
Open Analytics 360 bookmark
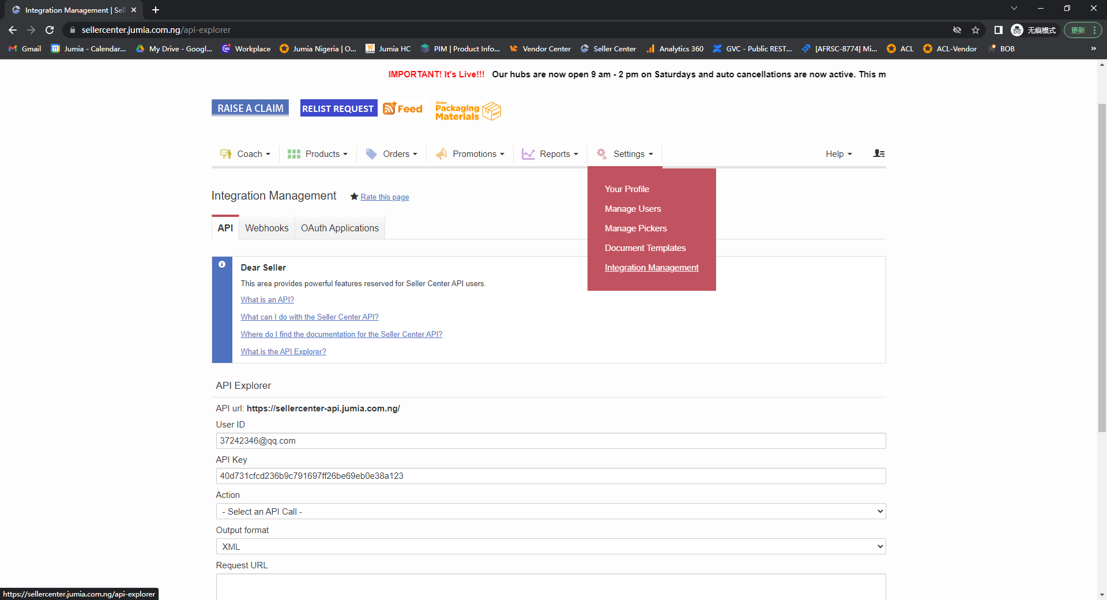[675, 49]
